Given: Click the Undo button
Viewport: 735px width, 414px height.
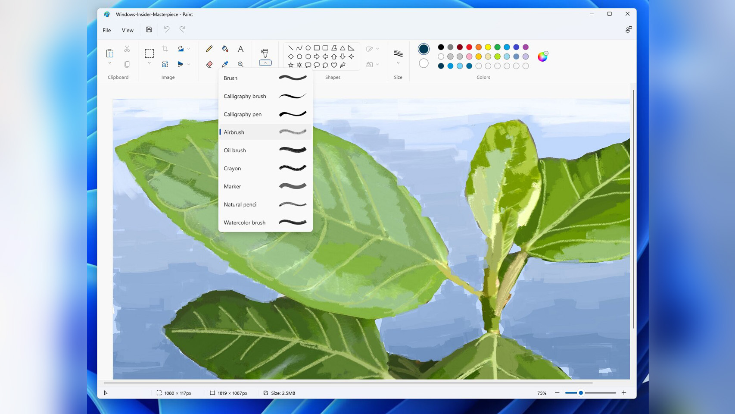Looking at the screenshot, I should point(167,29).
